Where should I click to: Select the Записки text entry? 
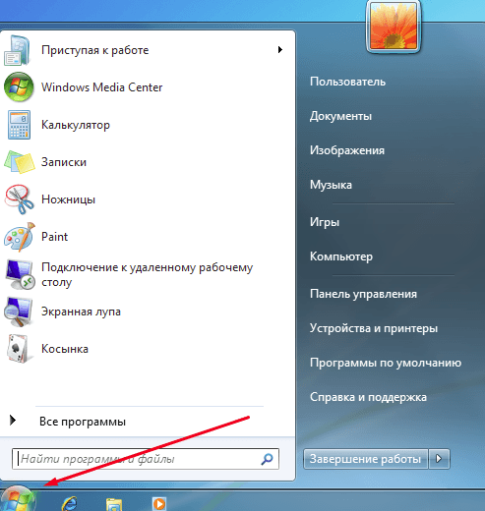(64, 162)
